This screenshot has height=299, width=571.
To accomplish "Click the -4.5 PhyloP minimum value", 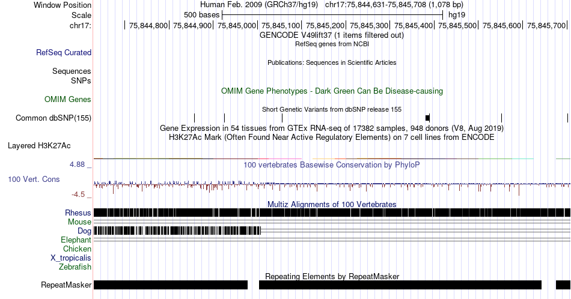I will [78, 195].
